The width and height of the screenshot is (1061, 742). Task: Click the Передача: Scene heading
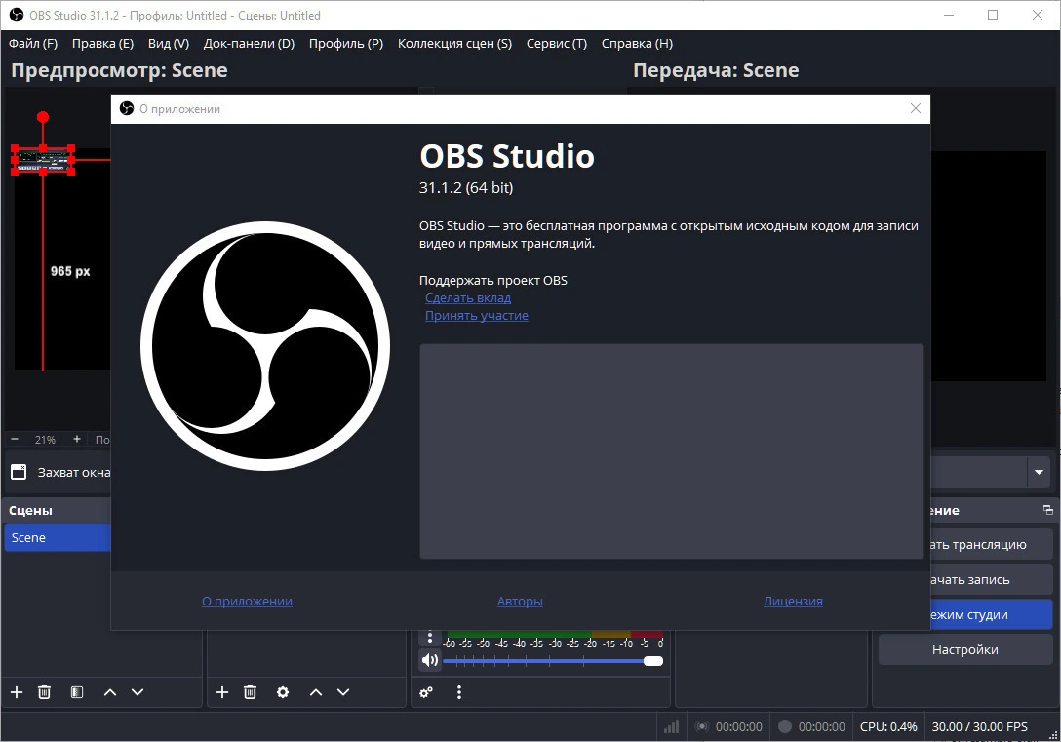(716, 70)
